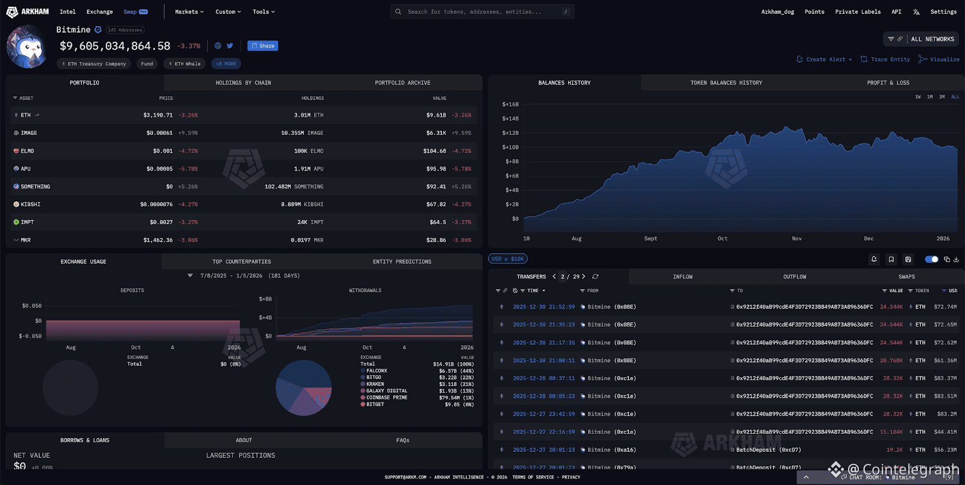Click the blue Share button
The width and height of the screenshot is (965, 485).
pyautogui.click(x=263, y=46)
